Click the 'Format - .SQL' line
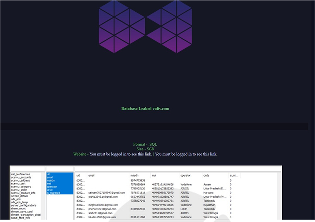 click(145, 145)
